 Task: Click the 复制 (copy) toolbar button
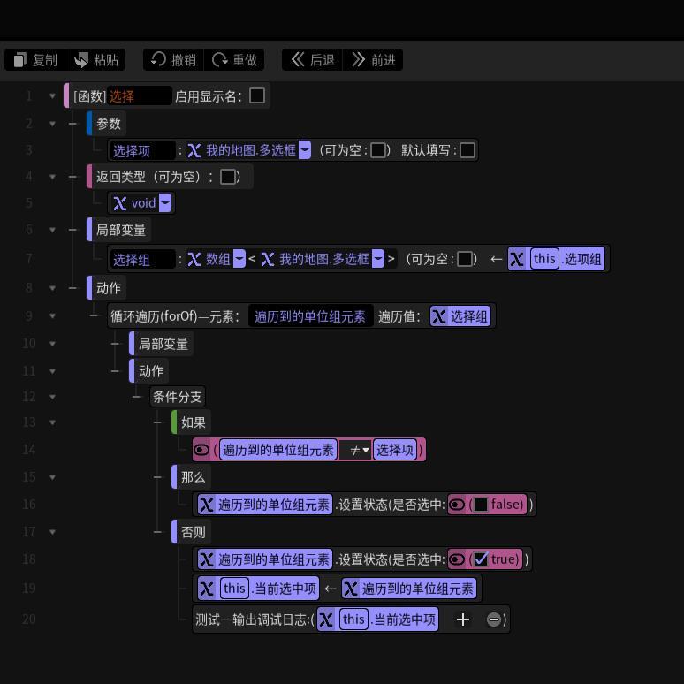tap(34, 60)
